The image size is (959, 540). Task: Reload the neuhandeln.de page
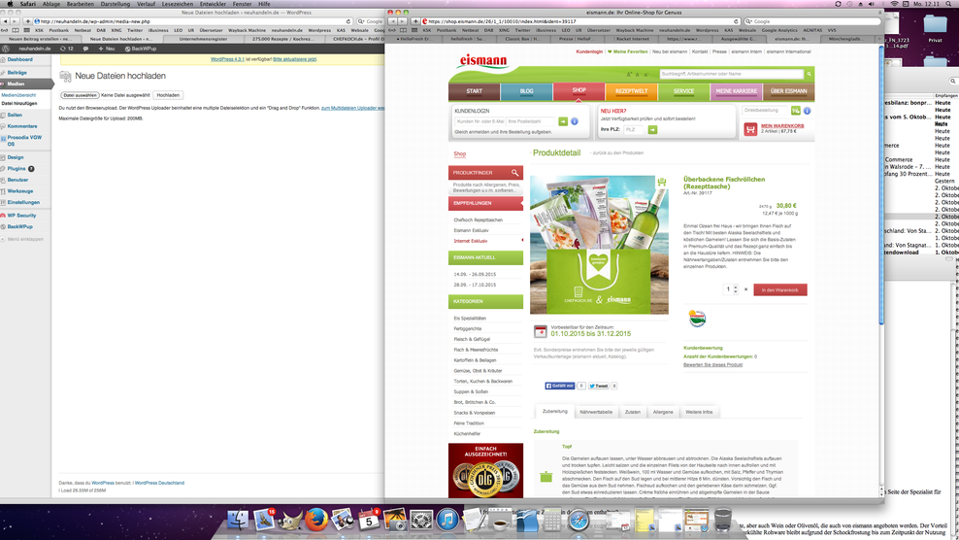point(348,21)
